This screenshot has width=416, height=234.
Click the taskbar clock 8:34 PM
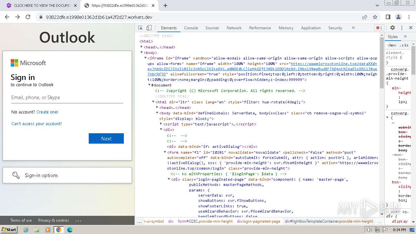(x=399, y=230)
